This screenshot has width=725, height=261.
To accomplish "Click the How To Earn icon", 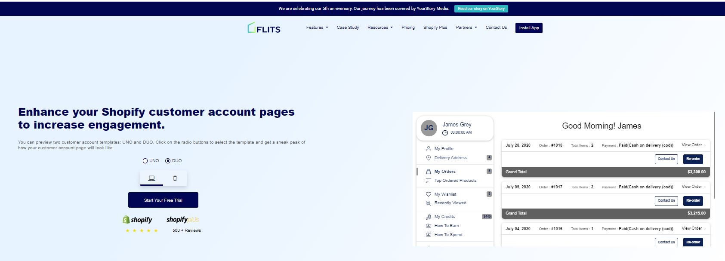I will point(428,226).
